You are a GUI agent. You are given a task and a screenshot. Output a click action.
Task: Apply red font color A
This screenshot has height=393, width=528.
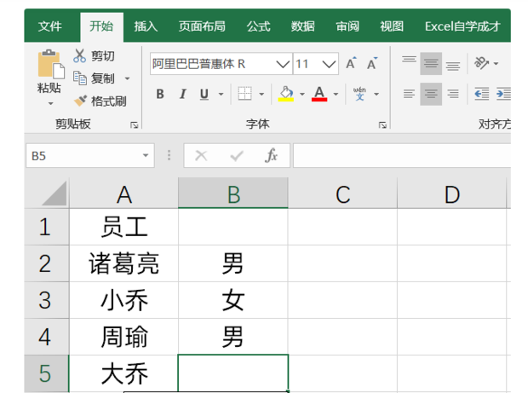click(x=319, y=94)
